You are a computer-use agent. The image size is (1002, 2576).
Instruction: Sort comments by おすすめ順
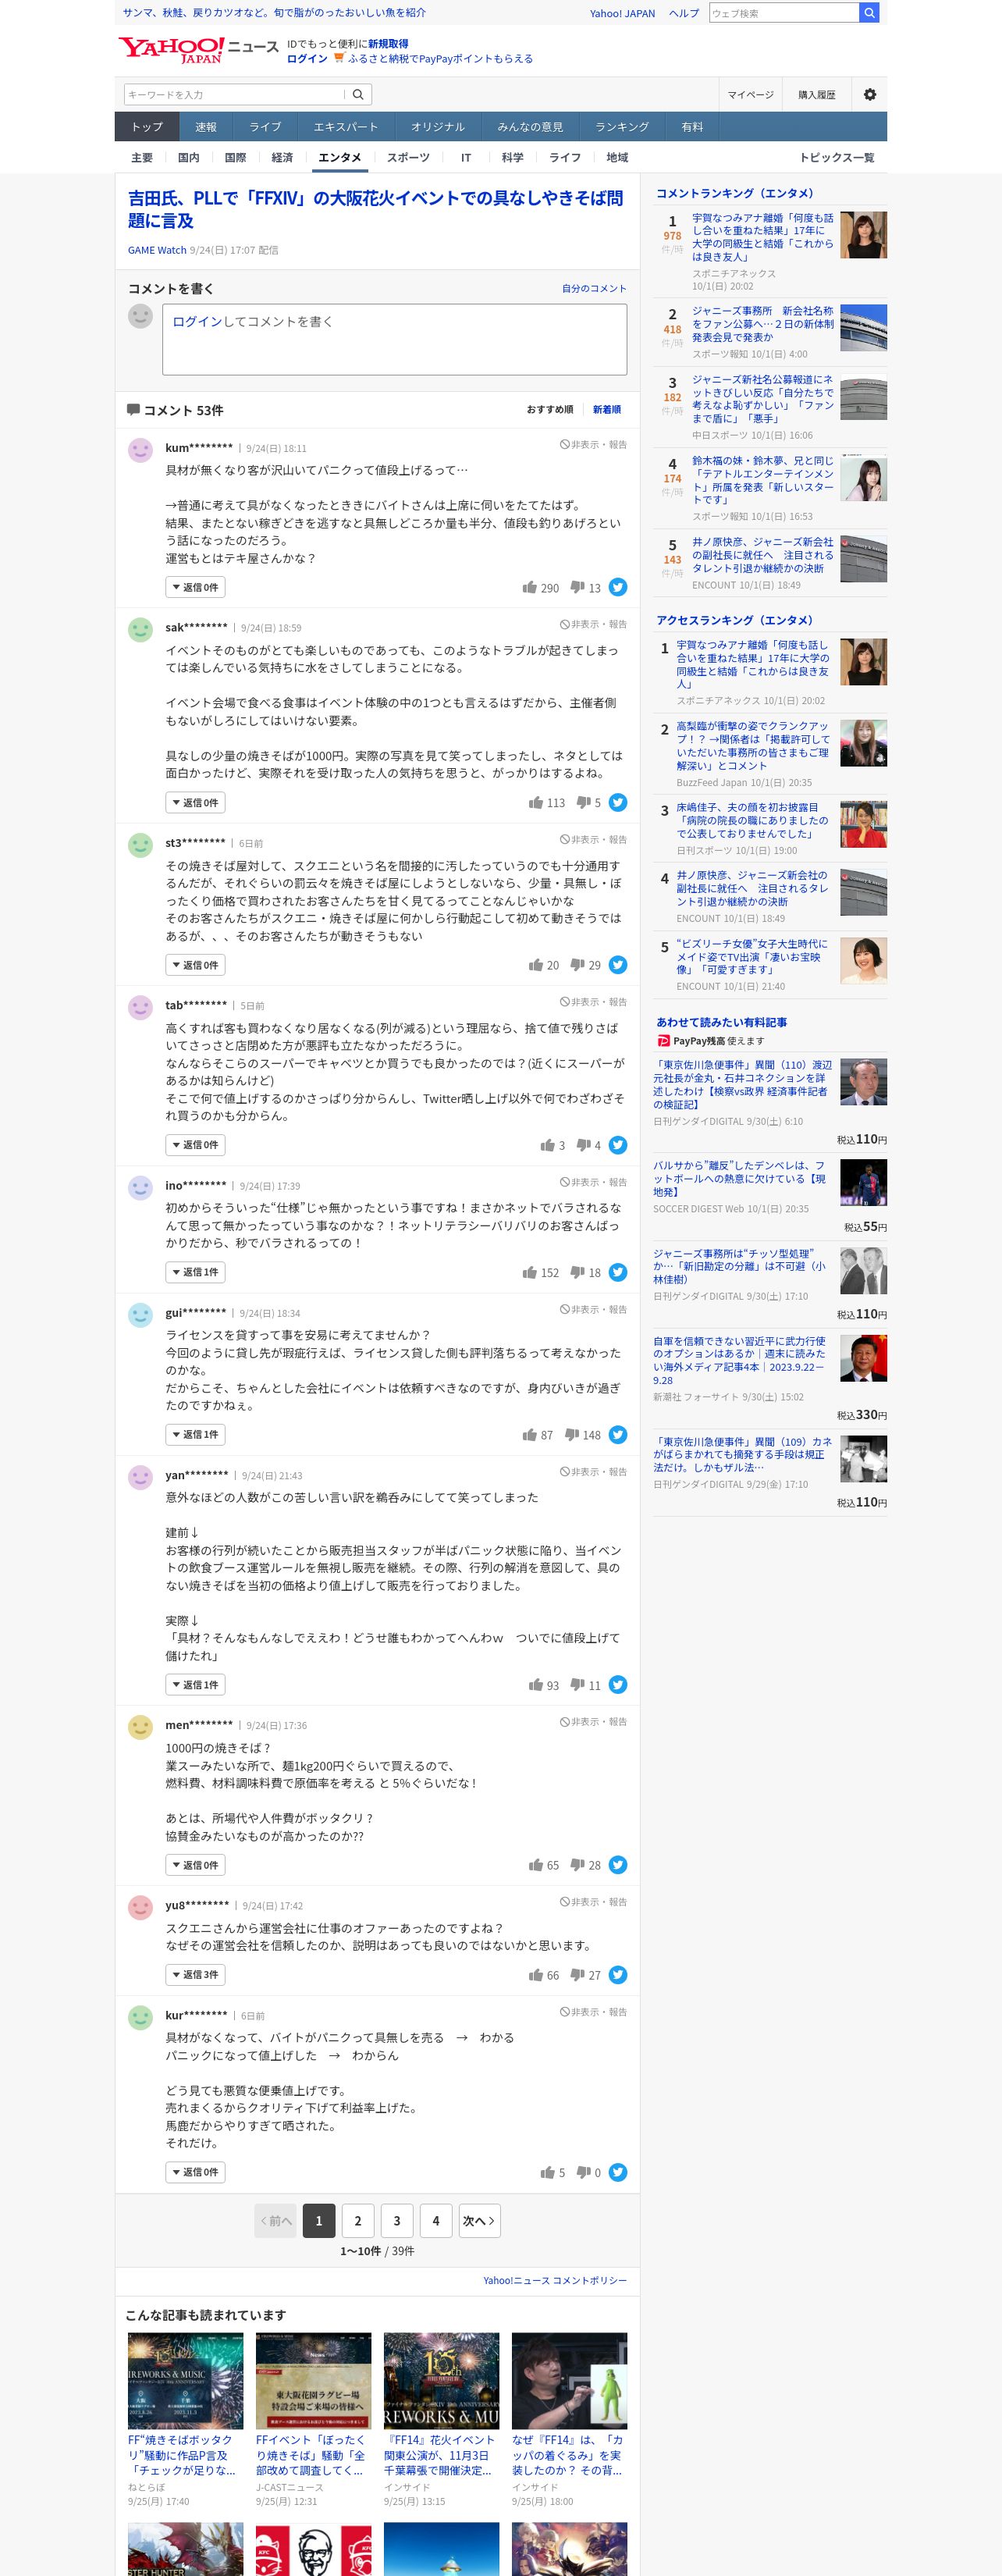coord(550,409)
